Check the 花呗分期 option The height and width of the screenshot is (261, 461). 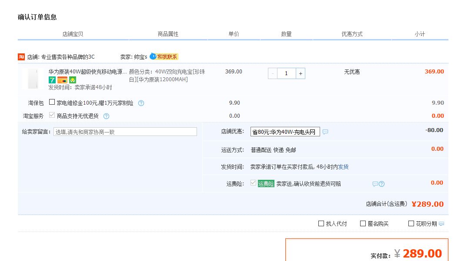411,223
